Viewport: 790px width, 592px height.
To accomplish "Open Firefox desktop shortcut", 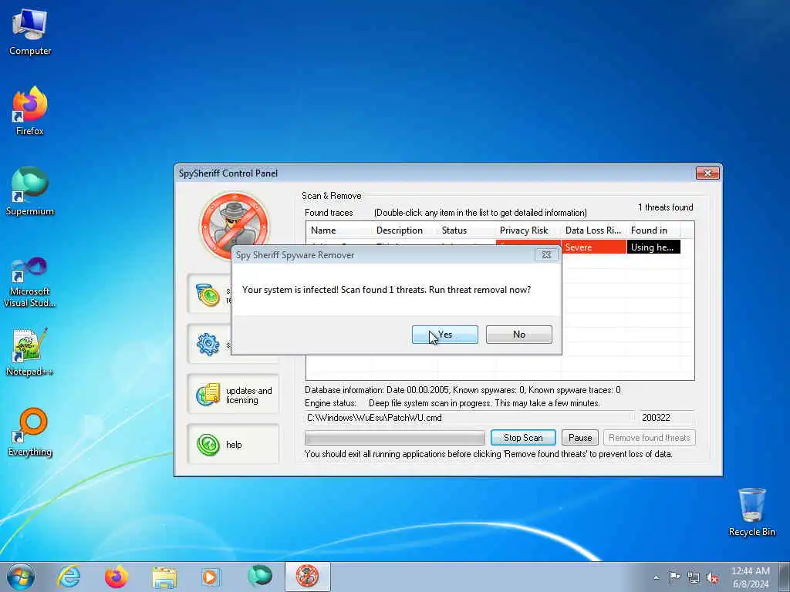I will pos(30,111).
